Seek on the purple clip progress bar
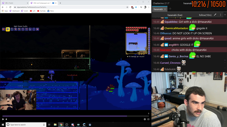The width and height of the screenshot is (227, 127). [76, 116]
